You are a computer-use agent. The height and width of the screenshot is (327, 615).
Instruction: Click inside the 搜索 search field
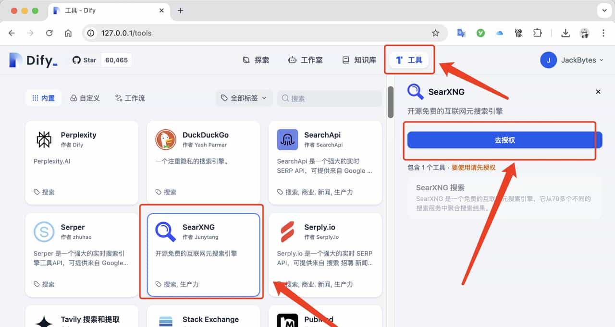click(329, 98)
